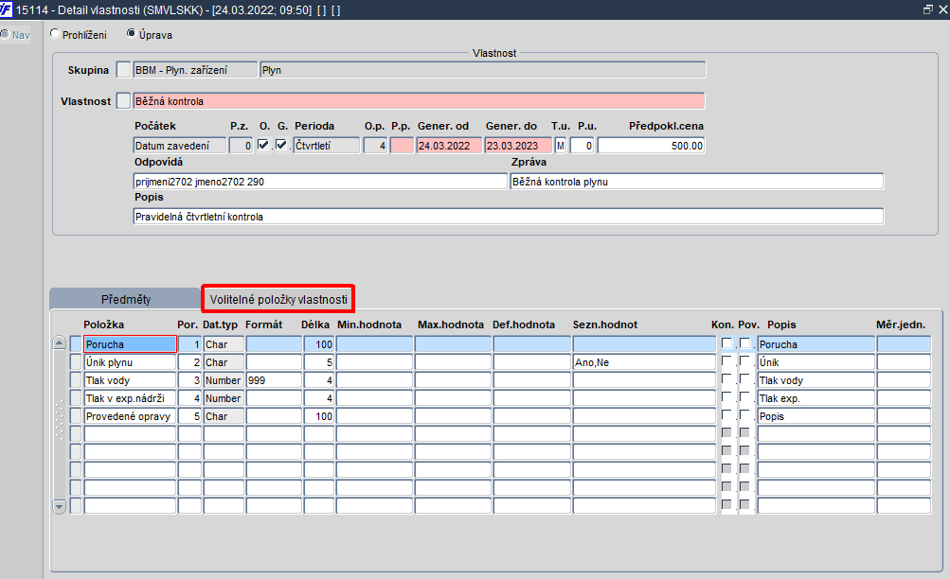Viewport: 950px width, 579px height.
Task: Click the lookup button beside Vlastnost
Action: pos(123,100)
